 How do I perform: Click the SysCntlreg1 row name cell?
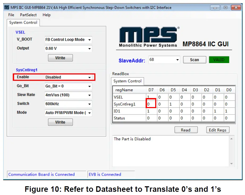129,104
